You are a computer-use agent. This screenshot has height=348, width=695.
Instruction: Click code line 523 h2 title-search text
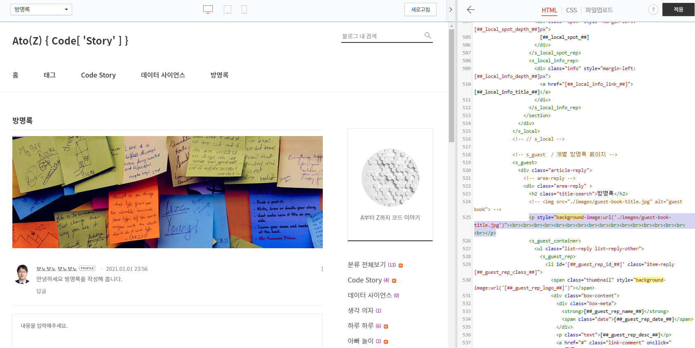pyautogui.click(x=578, y=194)
